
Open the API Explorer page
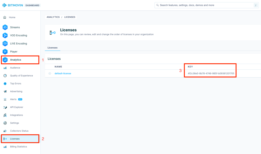[x=17, y=107]
